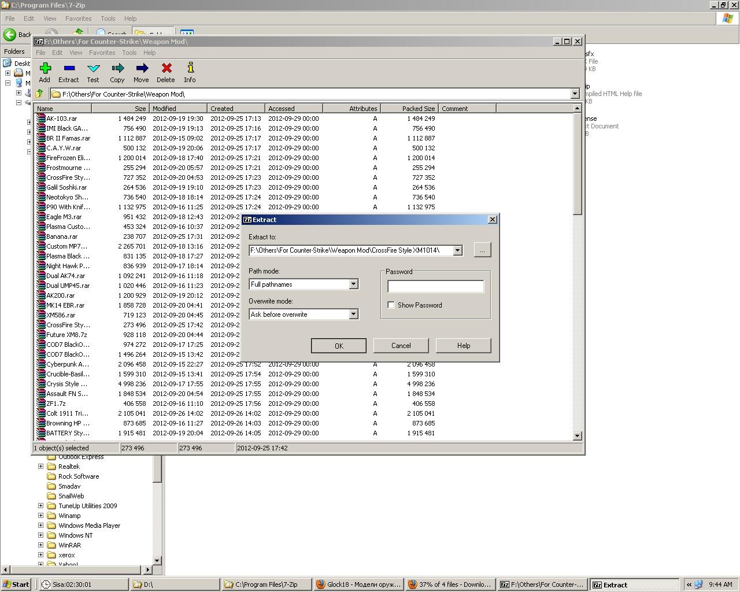Viewport: 740px width, 592px height.
Task: Click the Move toolbar icon
Action: tap(141, 69)
